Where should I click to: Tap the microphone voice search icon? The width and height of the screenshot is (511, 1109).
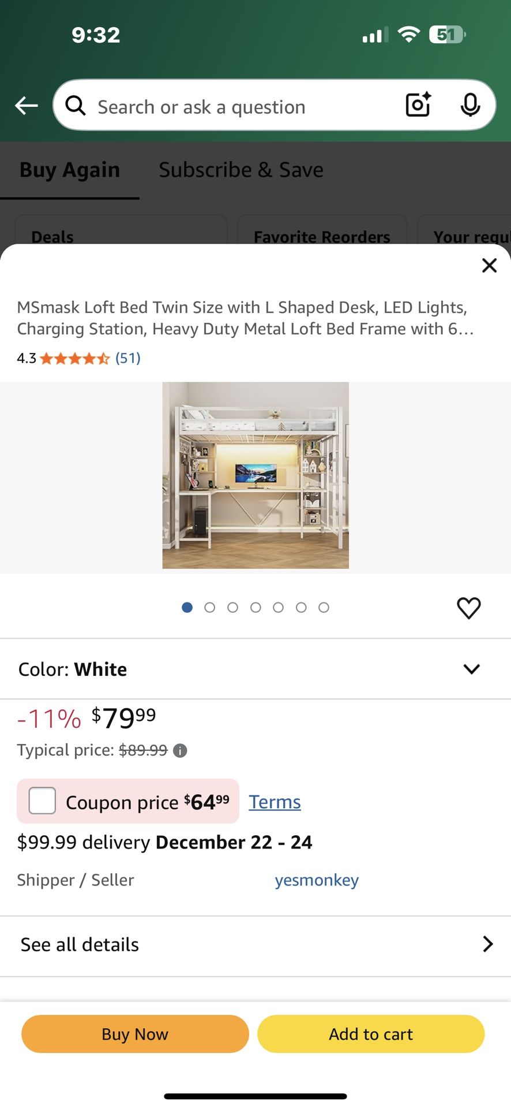(x=470, y=105)
